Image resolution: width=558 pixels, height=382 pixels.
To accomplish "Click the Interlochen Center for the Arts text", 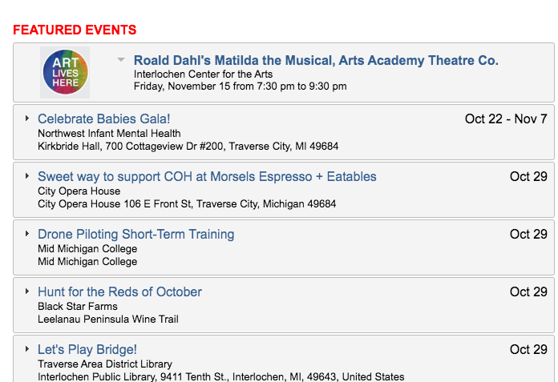I will point(203,74).
